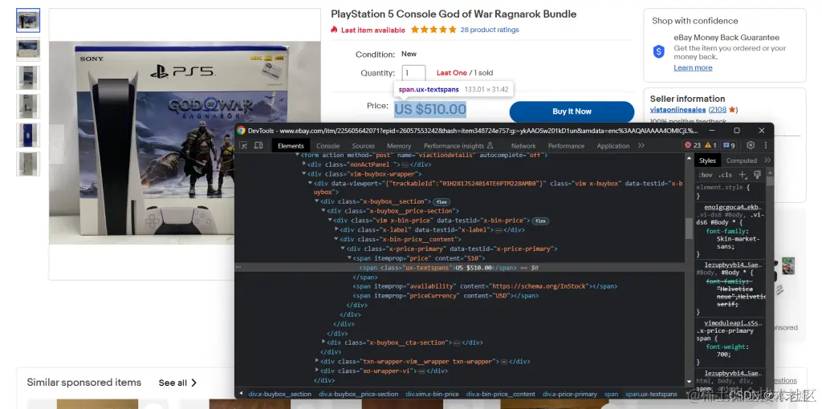Switch to the Network tab
Viewport: 822px width, 409px height.
point(523,146)
